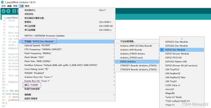Expand Arduino ARM (32-bits) Boards submenu

137,46
